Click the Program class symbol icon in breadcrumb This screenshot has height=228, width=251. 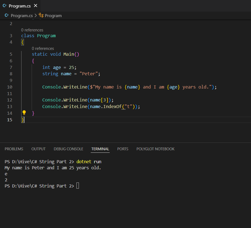pos(41,15)
